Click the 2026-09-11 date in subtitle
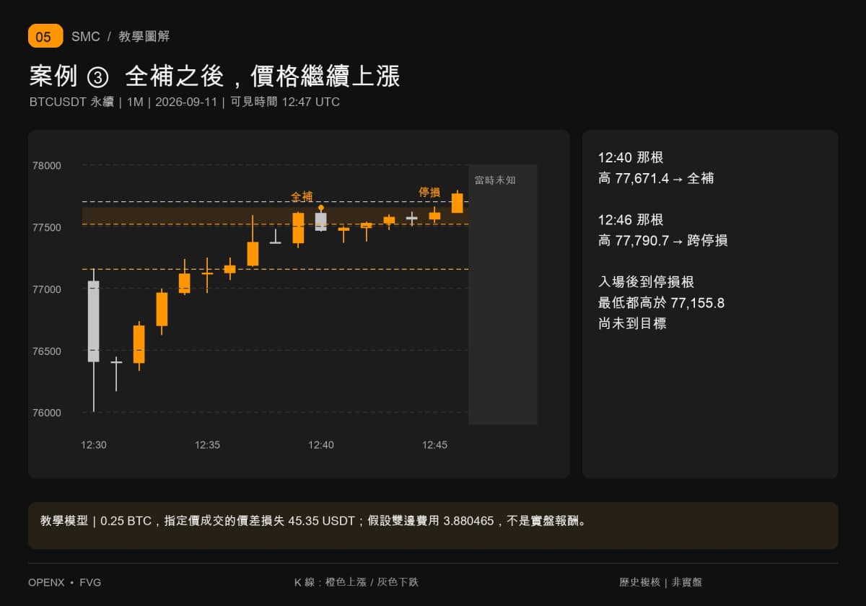 (x=186, y=102)
